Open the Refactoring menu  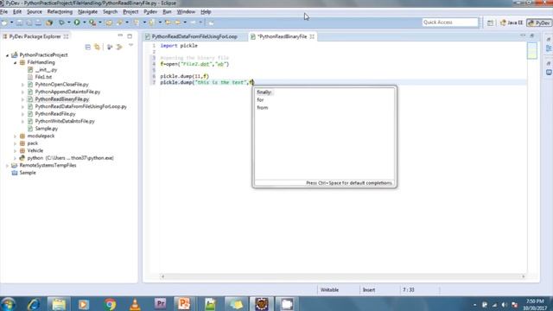(x=60, y=11)
